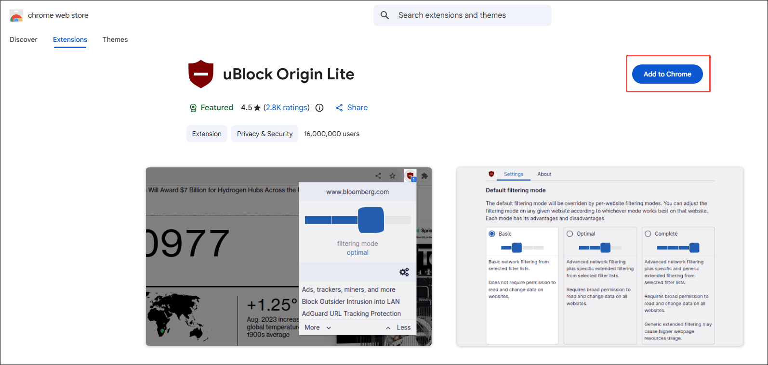
Task: Select the Complete filtering mode radio
Action: (x=648, y=234)
